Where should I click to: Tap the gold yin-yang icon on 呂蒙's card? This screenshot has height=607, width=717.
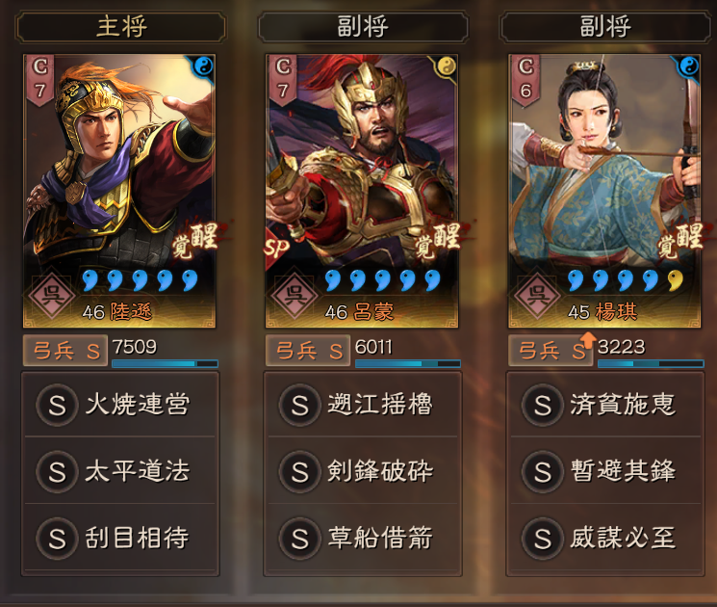(446, 66)
